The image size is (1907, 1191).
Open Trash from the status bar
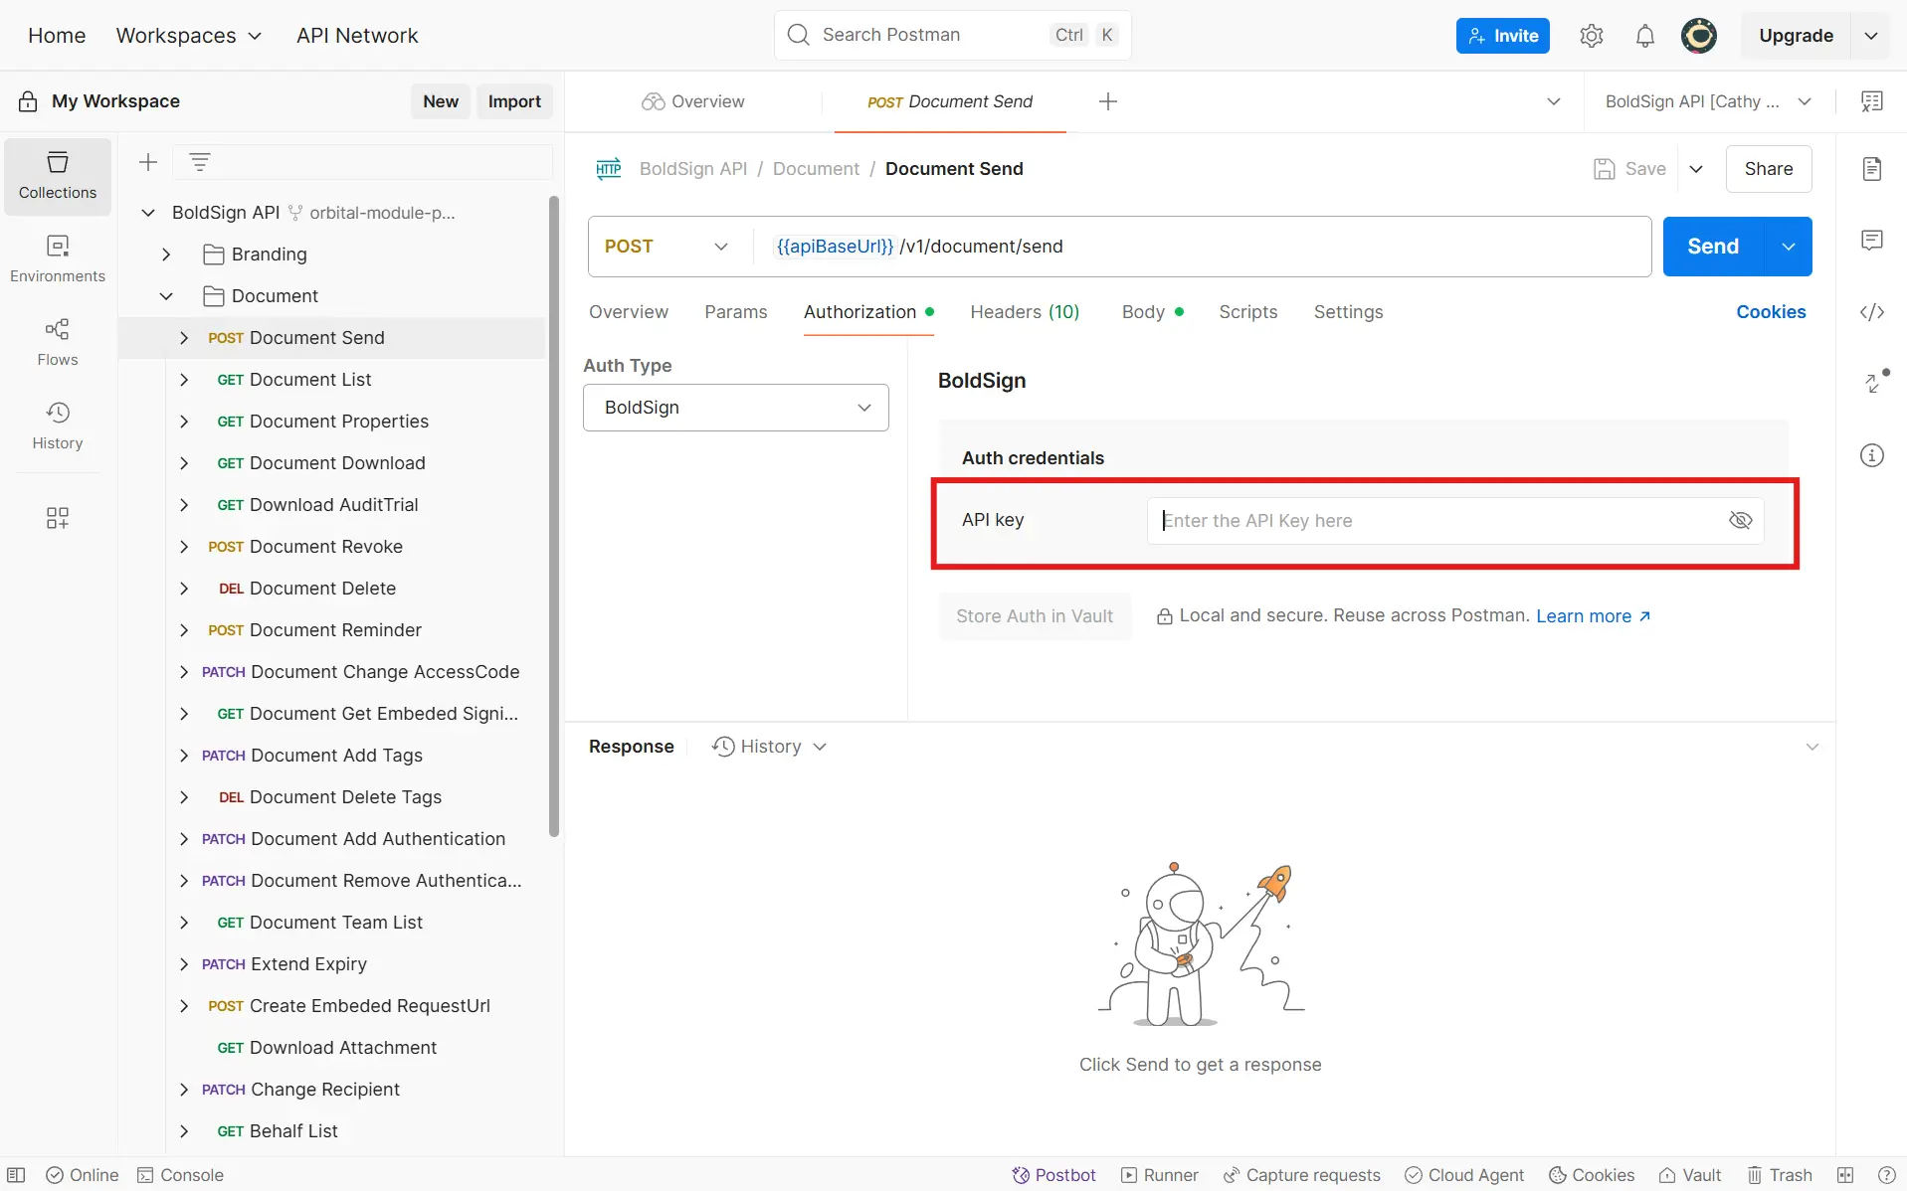[1780, 1175]
